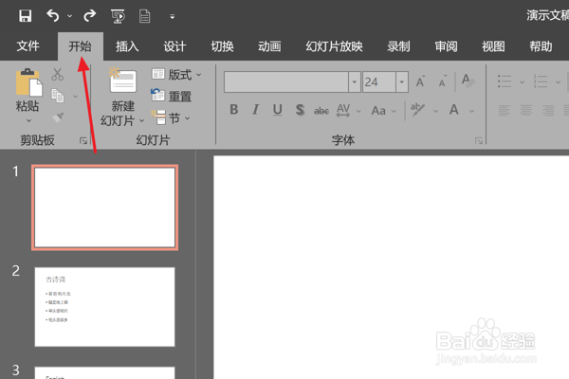This screenshot has height=379, width=569.
Task: Open the undo history dropdown arrow
Action: [x=69, y=16]
